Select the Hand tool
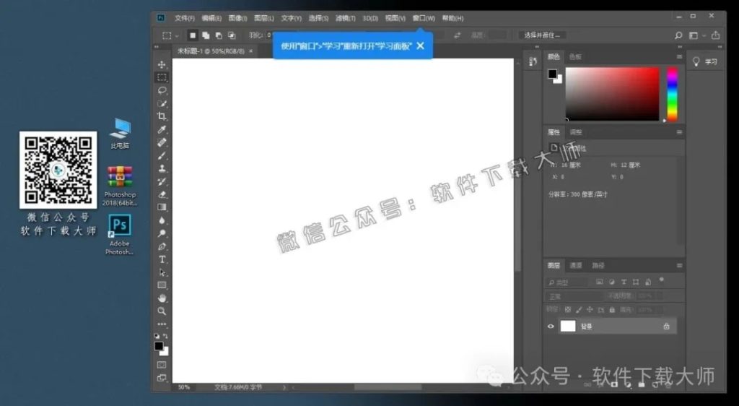This screenshot has height=406, width=739. pos(162,298)
